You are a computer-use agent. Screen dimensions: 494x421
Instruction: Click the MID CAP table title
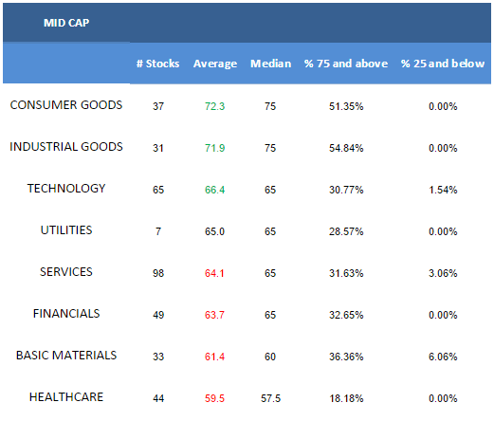click(x=66, y=23)
